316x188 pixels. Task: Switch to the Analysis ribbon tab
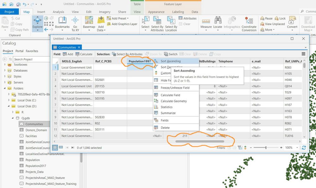pos(59,12)
